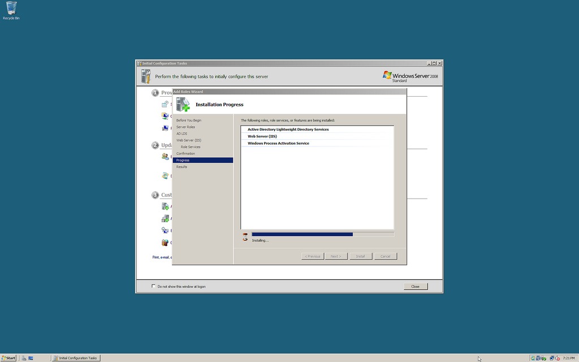Open the Recycle Bin desktop icon
Viewport: 579px width, 362px height.
pos(11,9)
